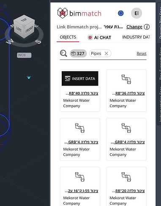Switch to the OBJECTS tab

tap(68, 37)
